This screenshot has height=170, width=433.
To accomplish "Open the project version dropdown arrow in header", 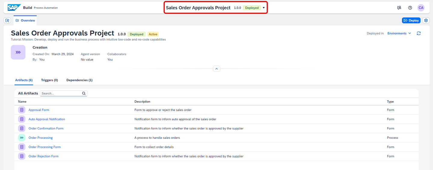I will coord(264,8).
